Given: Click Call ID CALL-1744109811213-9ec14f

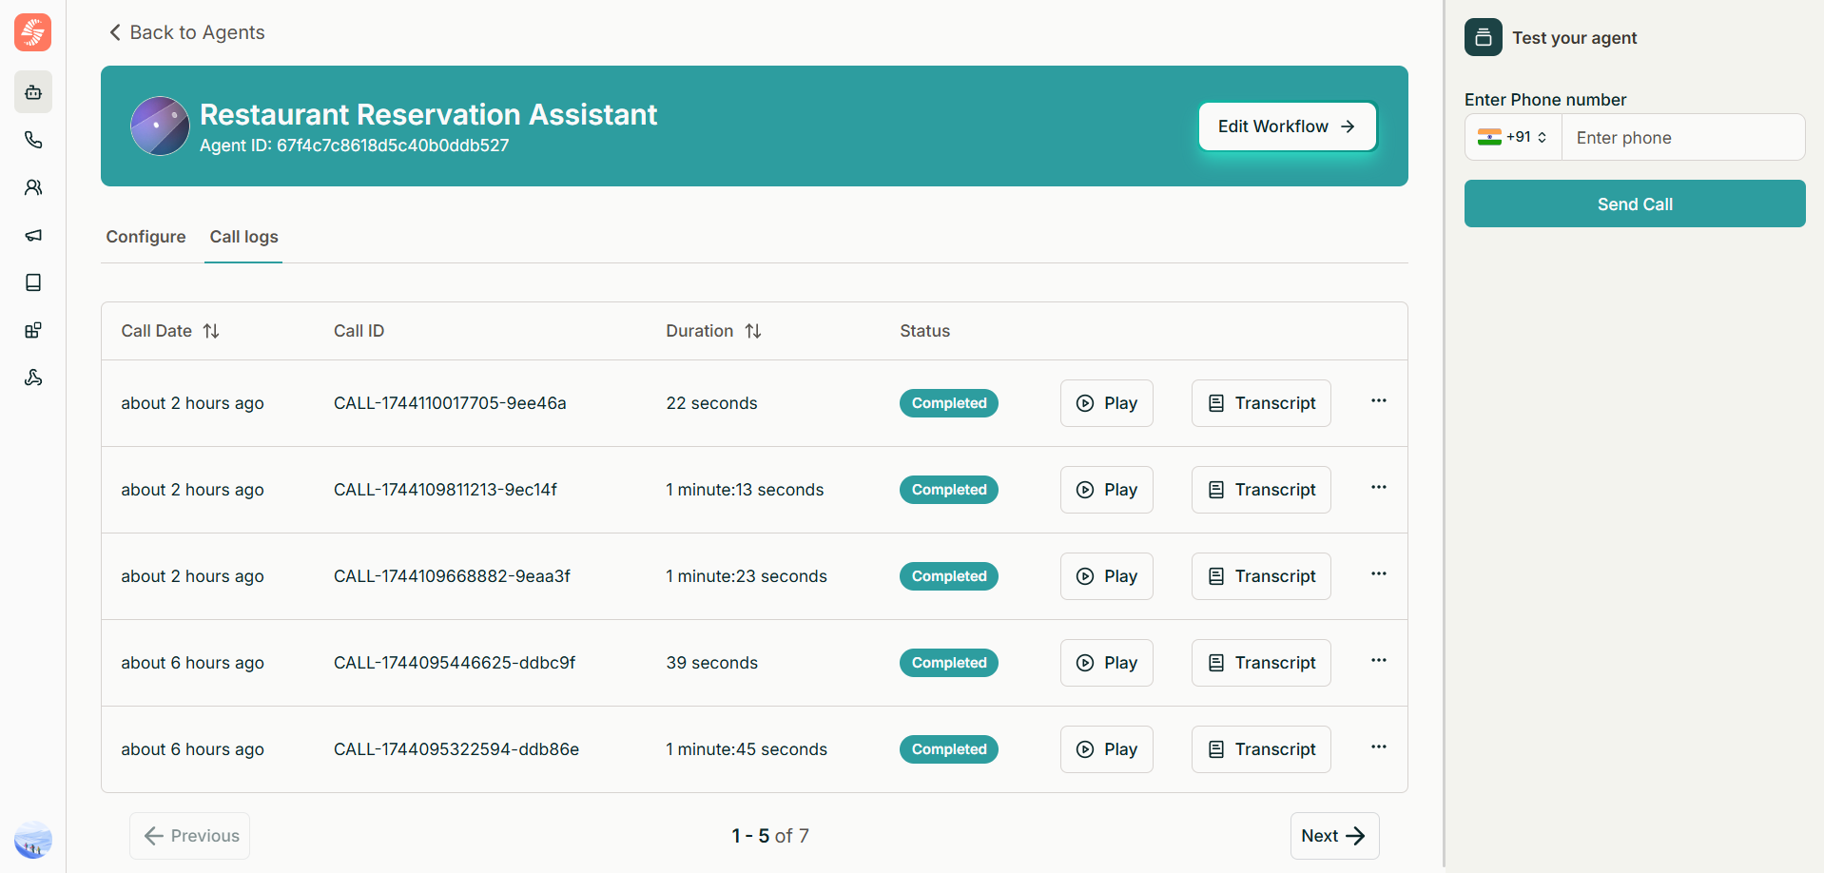Looking at the screenshot, I should tap(445, 490).
